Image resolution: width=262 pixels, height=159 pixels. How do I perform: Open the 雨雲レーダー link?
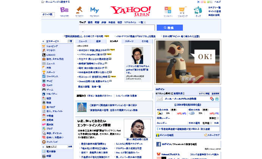(x=163, y=118)
